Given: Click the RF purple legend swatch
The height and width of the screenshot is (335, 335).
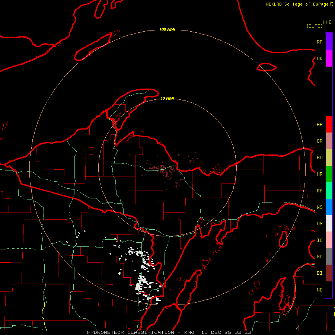Looking at the screenshot, I should pyautogui.click(x=329, y=42).
